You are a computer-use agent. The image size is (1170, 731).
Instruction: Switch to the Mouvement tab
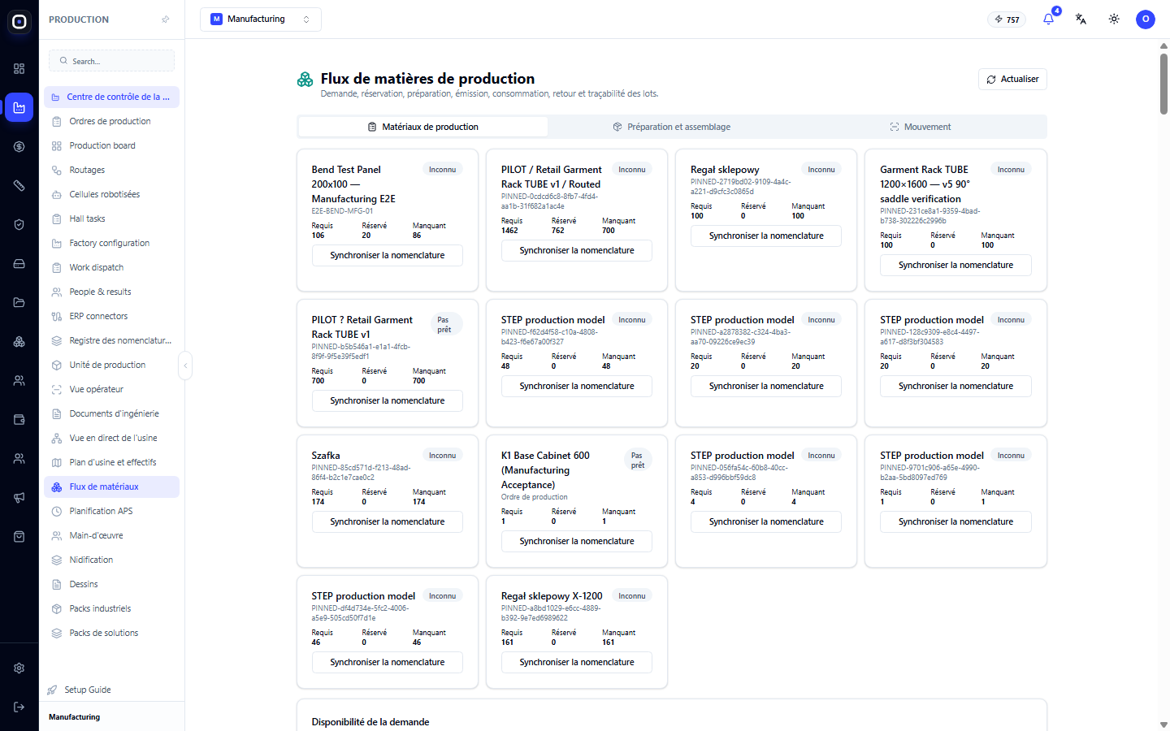(920, 127)
